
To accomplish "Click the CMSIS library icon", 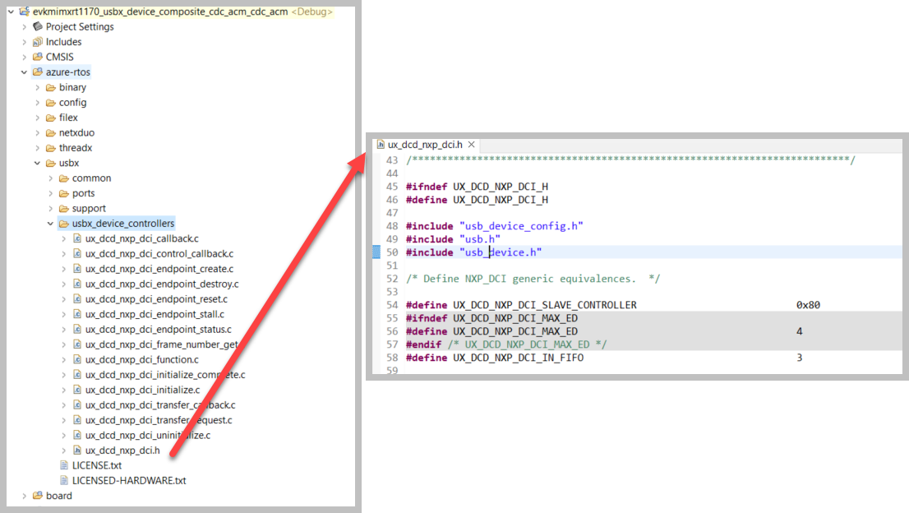I will pyautogui.click(x=36, y=57).
